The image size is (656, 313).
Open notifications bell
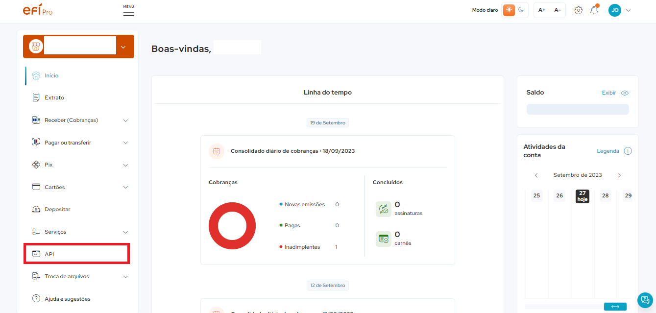point(594,10)
